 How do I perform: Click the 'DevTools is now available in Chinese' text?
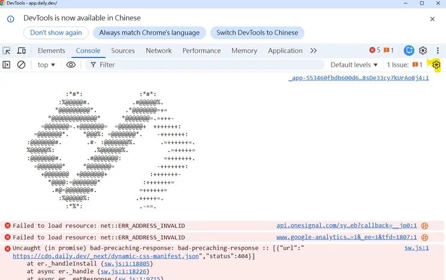(82, 18)
